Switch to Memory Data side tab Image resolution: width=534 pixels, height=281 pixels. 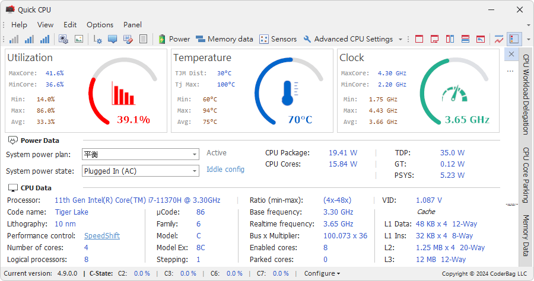pos(526,235)
